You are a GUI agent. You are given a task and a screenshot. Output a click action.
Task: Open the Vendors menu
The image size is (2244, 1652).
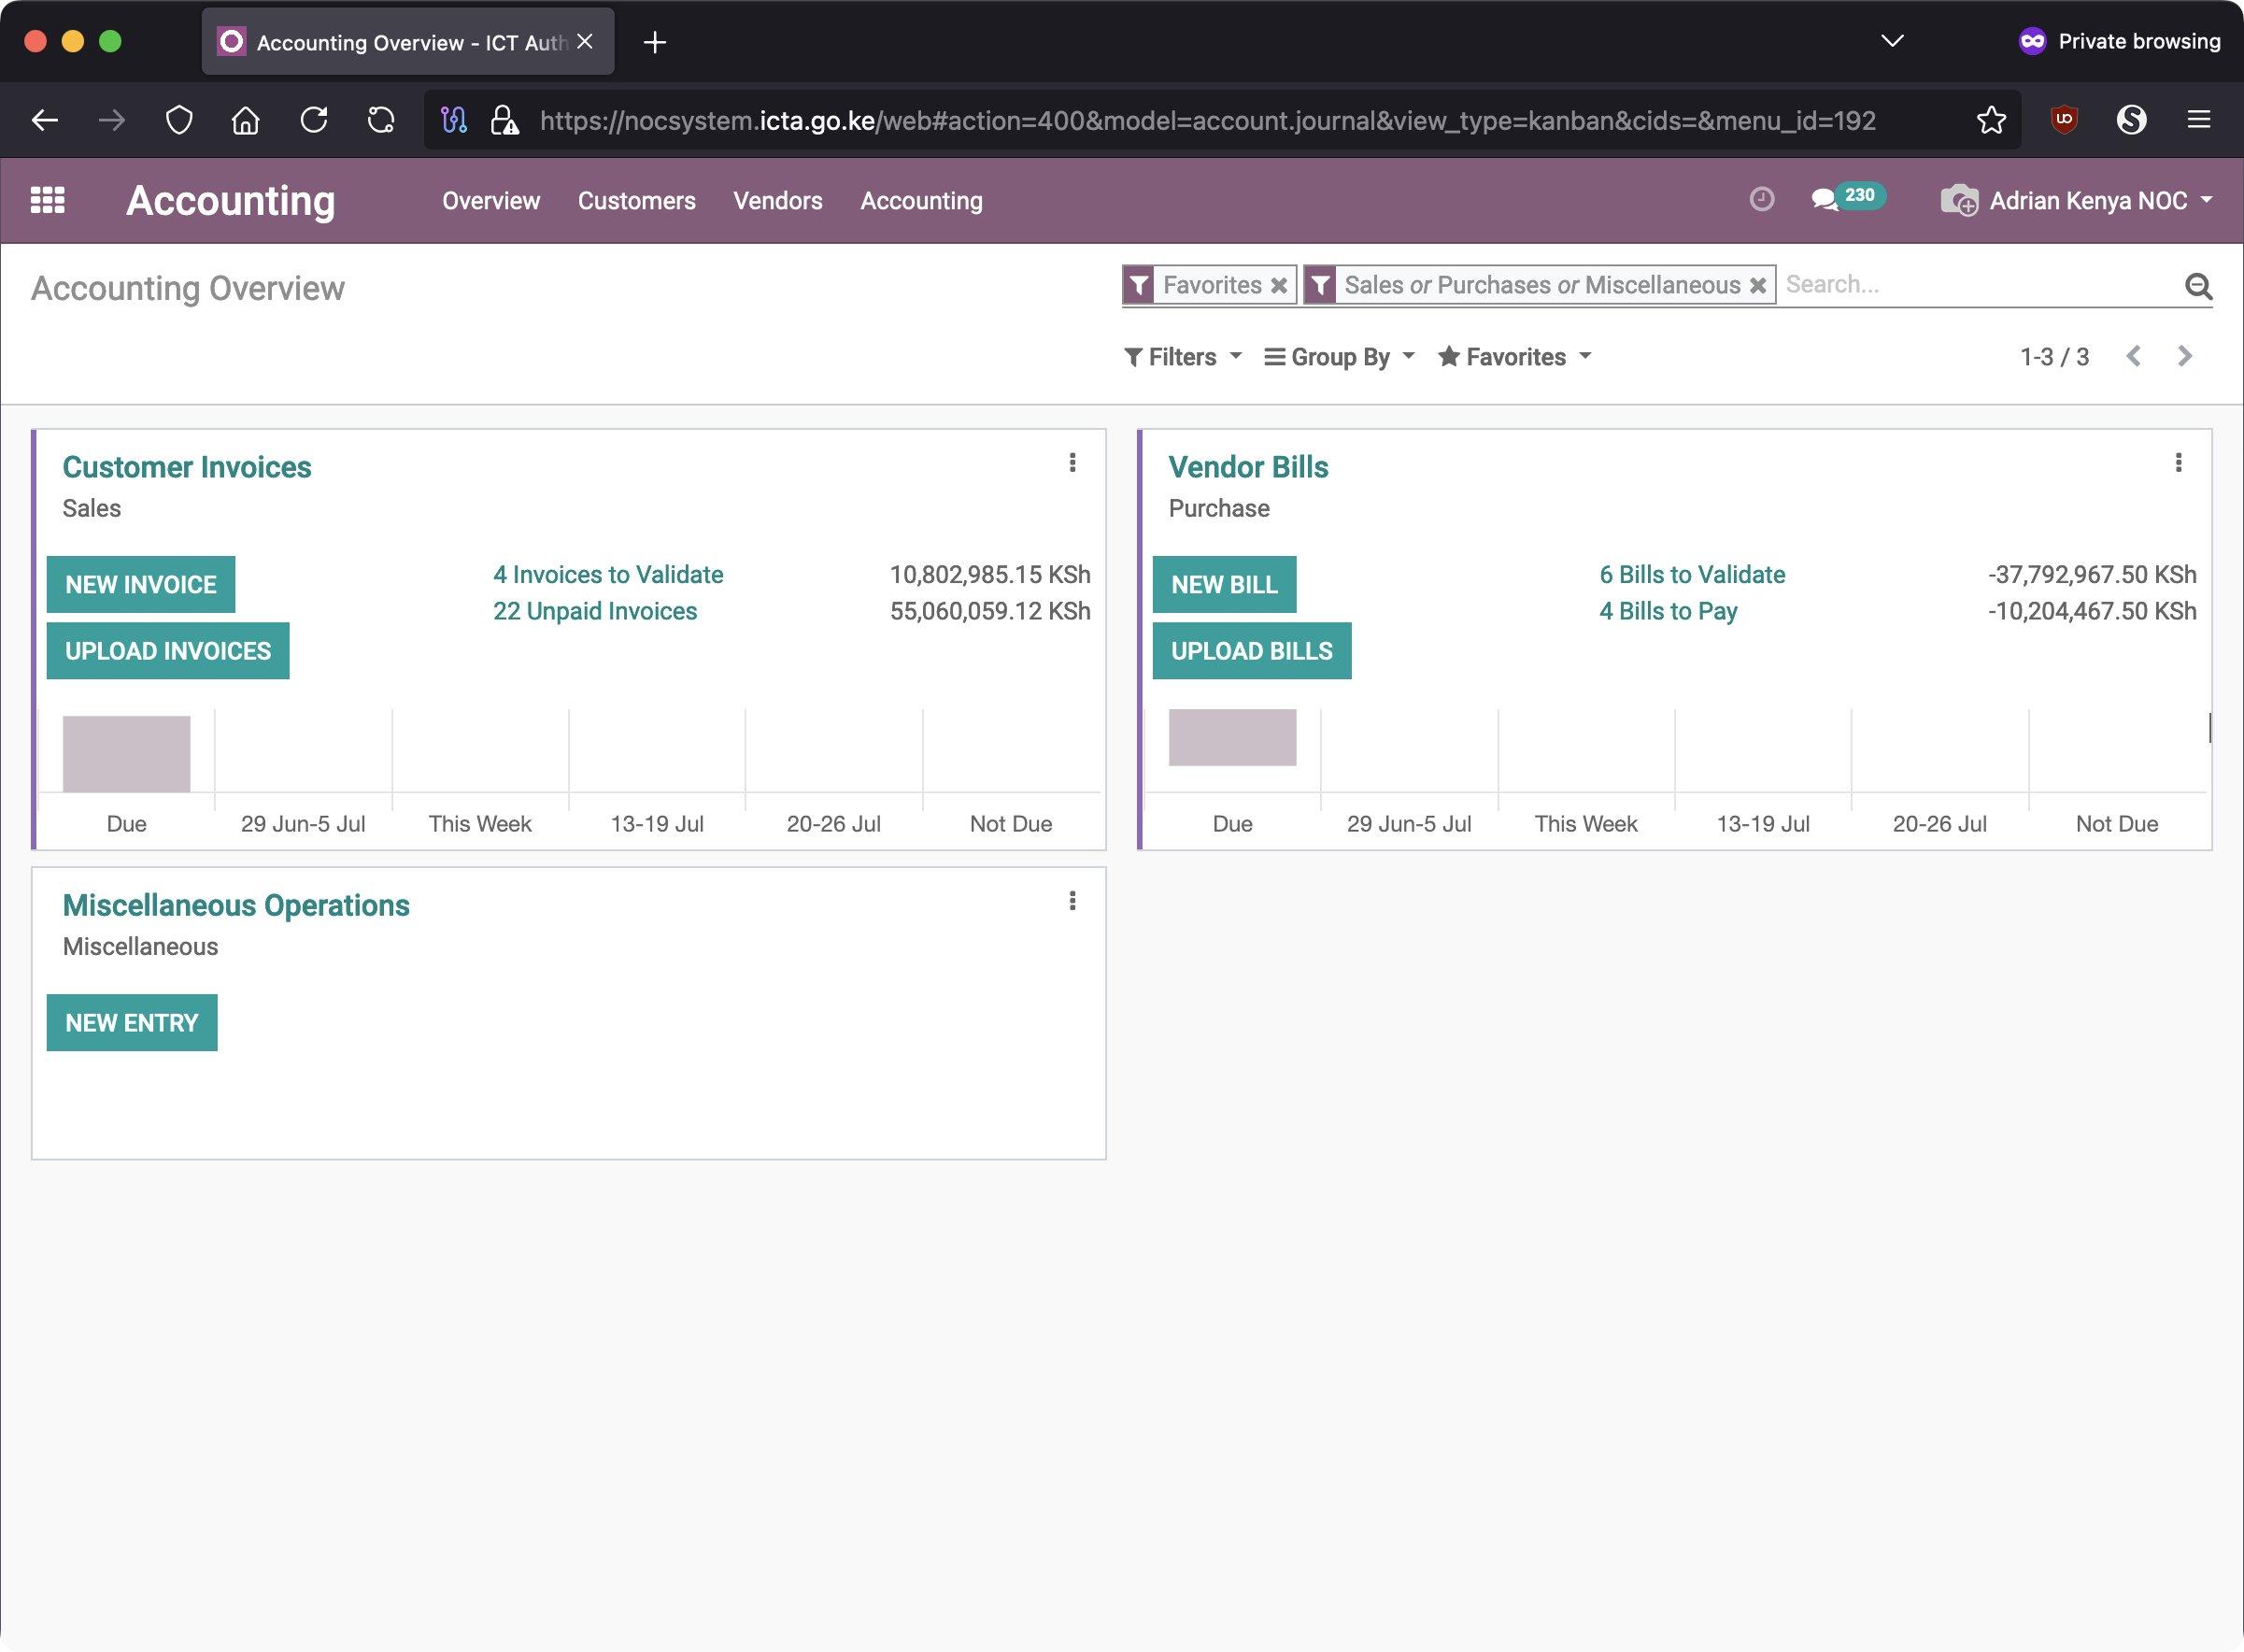pos(776,201)
